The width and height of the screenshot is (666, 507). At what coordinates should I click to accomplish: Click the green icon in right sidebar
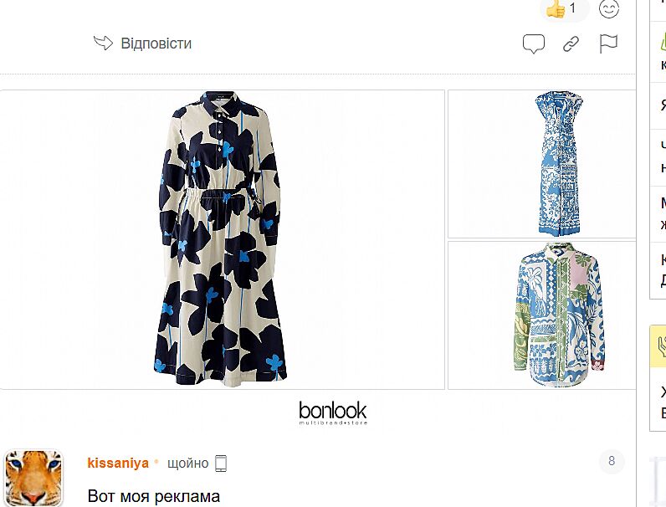pyautogui.click(x=659, y=44)
